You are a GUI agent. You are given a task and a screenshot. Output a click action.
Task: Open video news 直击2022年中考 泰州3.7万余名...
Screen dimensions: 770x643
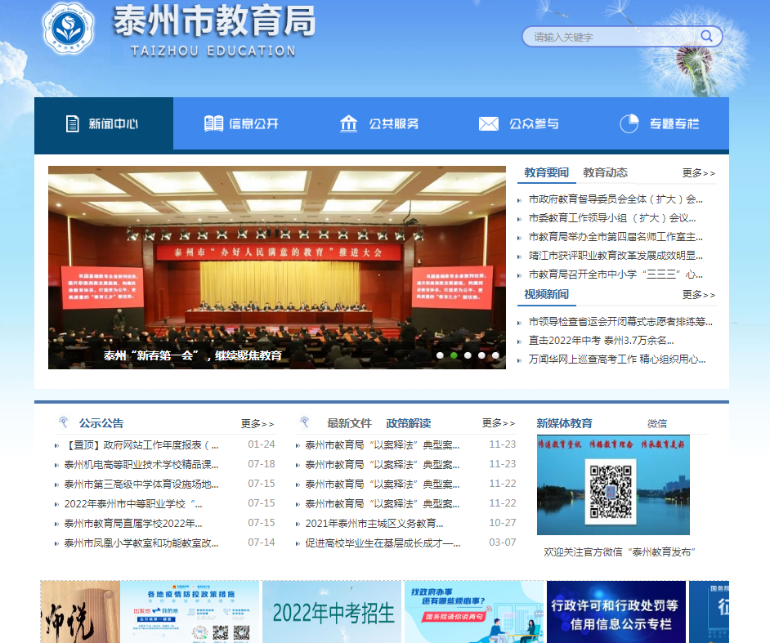click(601, 341)
